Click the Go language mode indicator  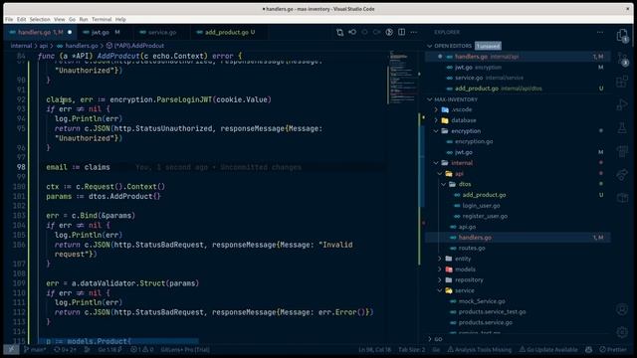coord(436,349)
